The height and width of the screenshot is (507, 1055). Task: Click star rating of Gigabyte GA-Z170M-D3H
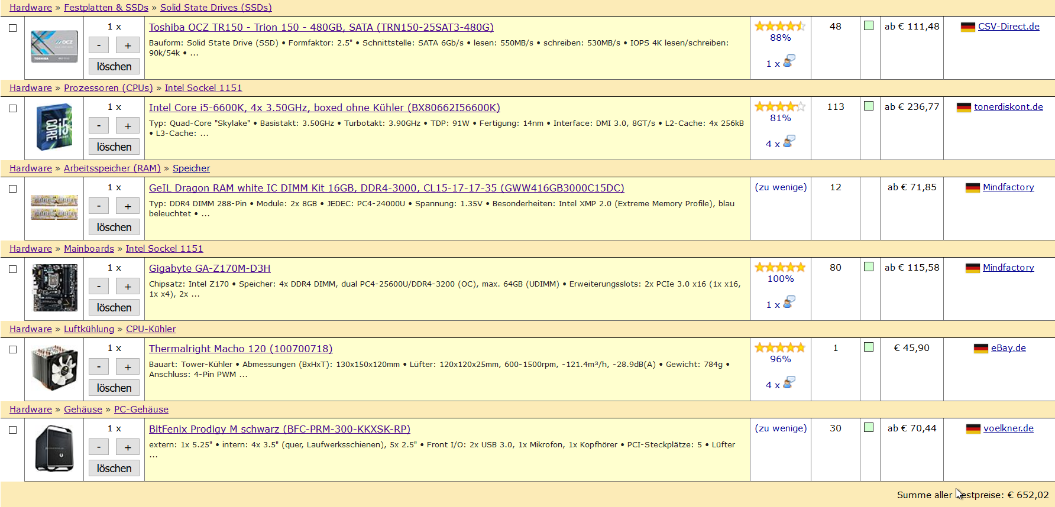coord(780,267)
